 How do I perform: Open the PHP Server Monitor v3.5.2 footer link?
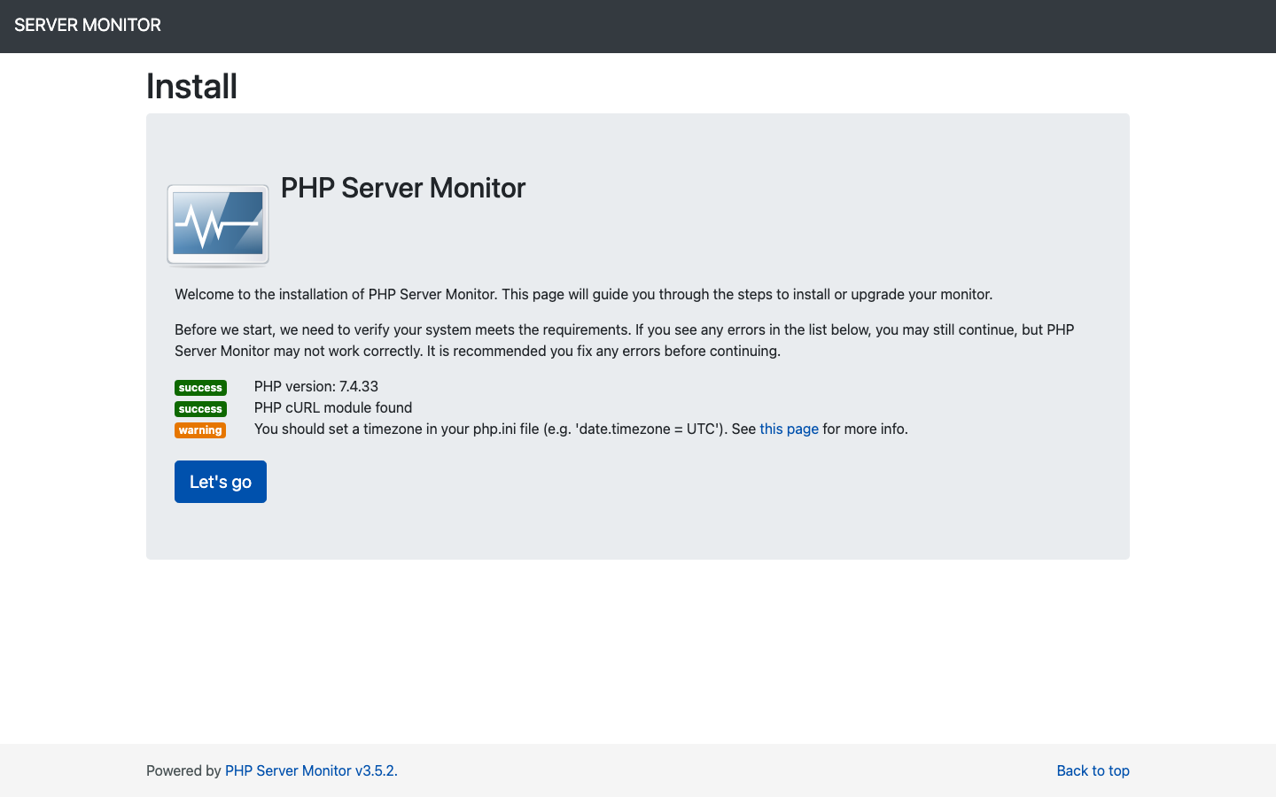[311, 770]
